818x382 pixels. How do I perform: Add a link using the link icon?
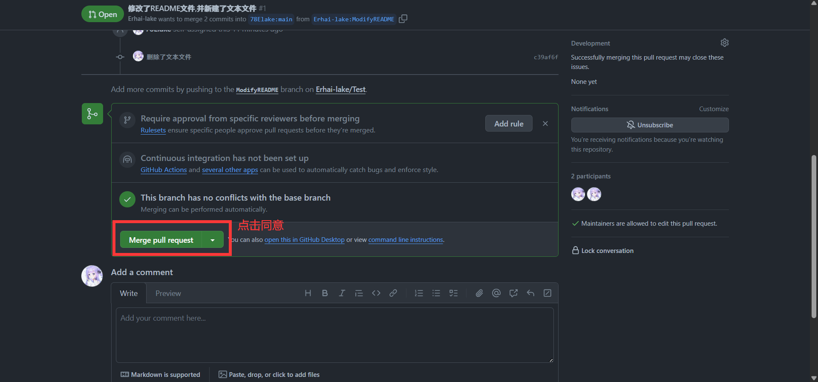(393, 293)
